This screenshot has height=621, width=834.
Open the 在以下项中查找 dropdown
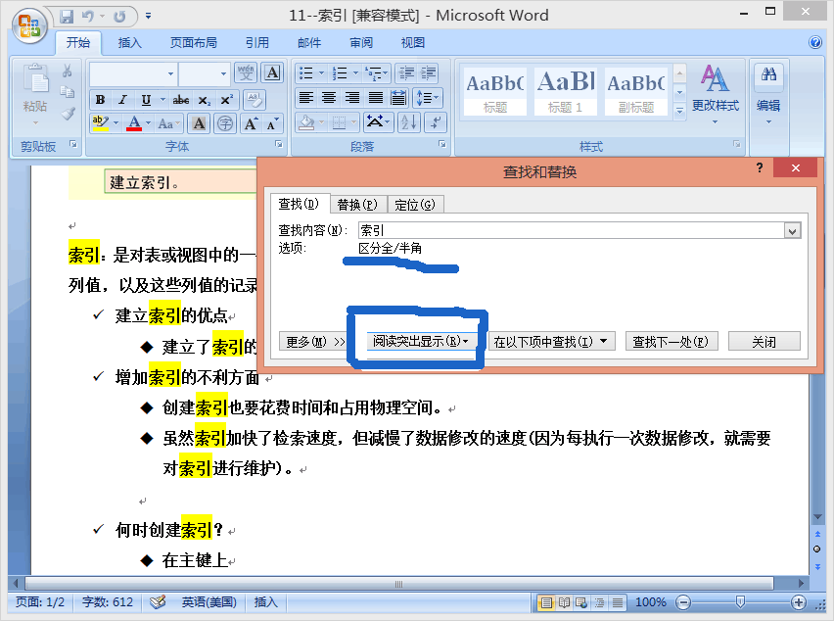552,342
